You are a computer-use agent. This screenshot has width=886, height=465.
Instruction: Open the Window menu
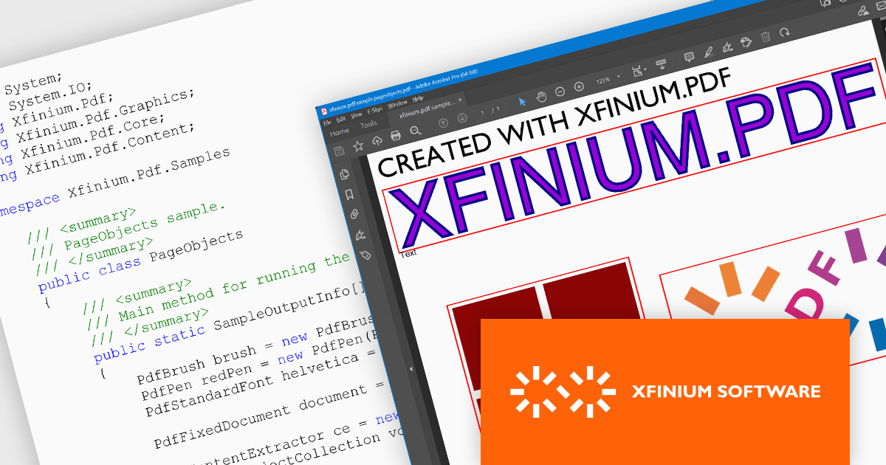point(397,104)
